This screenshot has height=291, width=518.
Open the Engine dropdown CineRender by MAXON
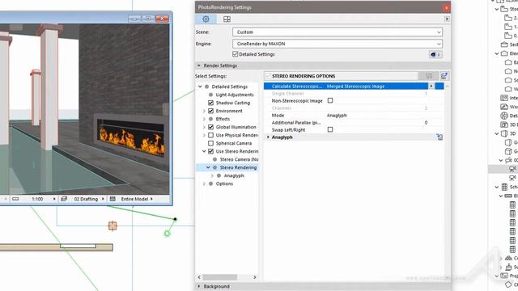point(338,44)
